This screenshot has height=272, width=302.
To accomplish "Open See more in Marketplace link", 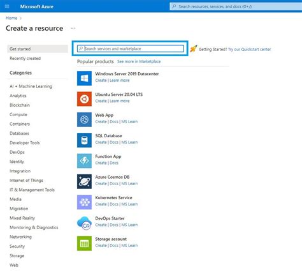I will click(x=139, y=61).
